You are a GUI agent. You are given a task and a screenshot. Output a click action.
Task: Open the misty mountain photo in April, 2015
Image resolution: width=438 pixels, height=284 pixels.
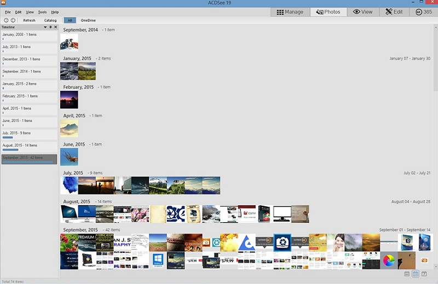[x=70, y=128]
